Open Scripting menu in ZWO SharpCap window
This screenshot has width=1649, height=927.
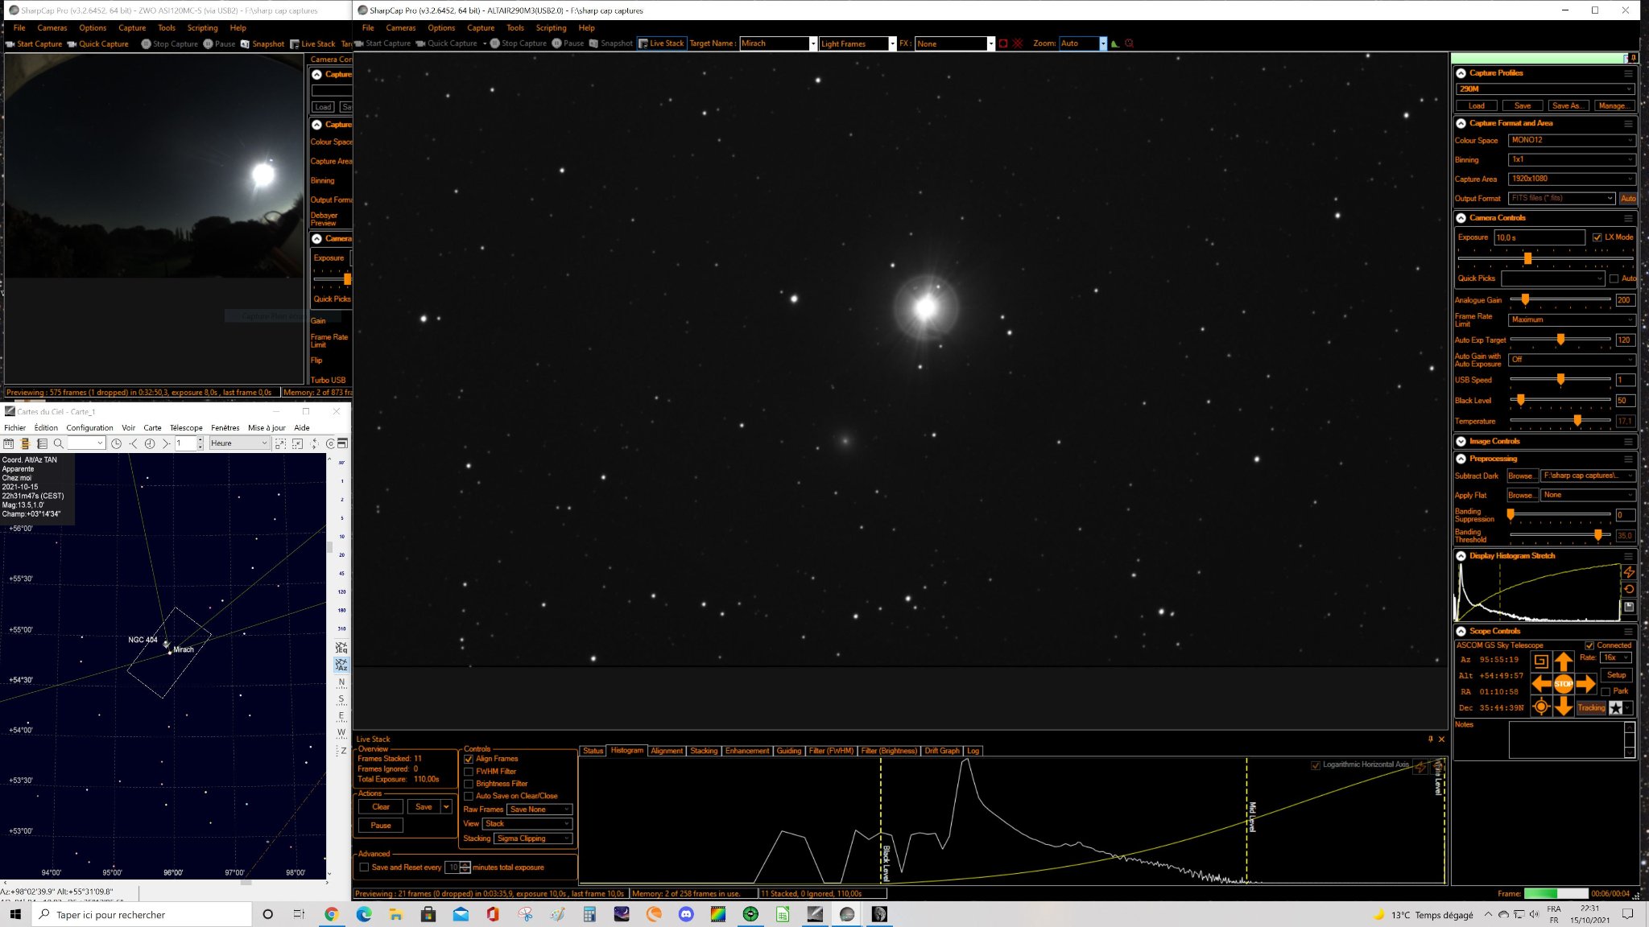click(x=202, y=27)
